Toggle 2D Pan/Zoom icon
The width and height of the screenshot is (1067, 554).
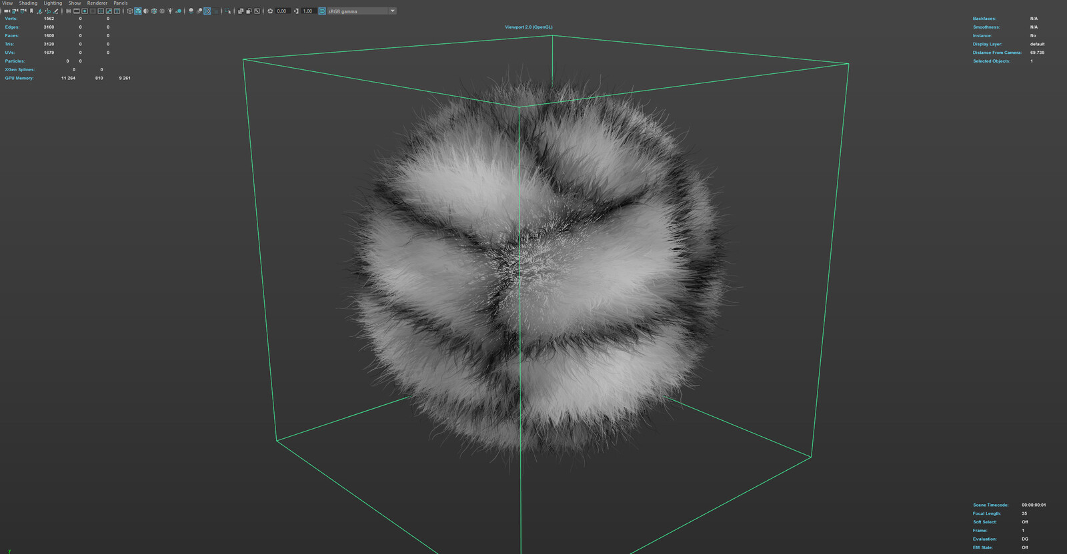tap(47, 11)
